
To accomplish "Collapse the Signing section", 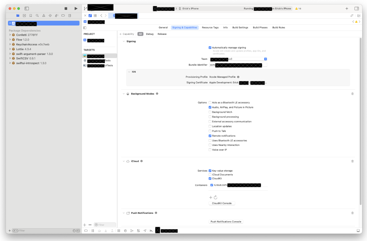I will [124, 41].
